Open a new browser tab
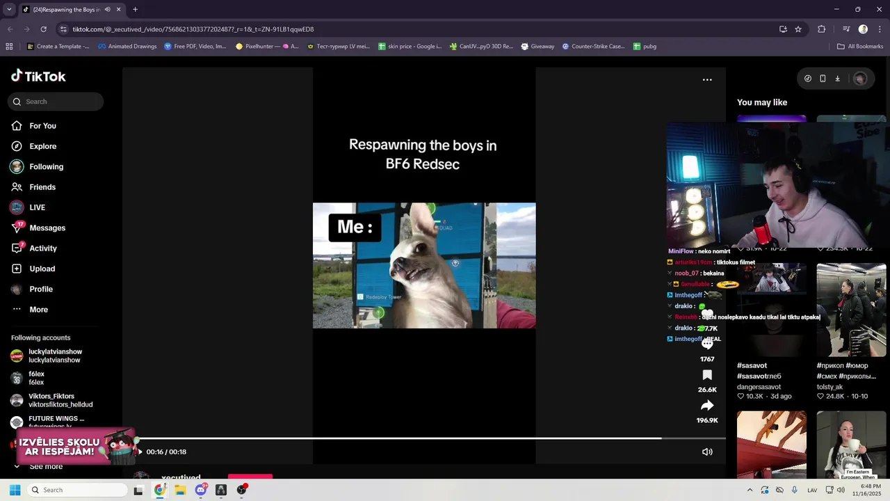This screenshot has width=890, height=501. 135,10
